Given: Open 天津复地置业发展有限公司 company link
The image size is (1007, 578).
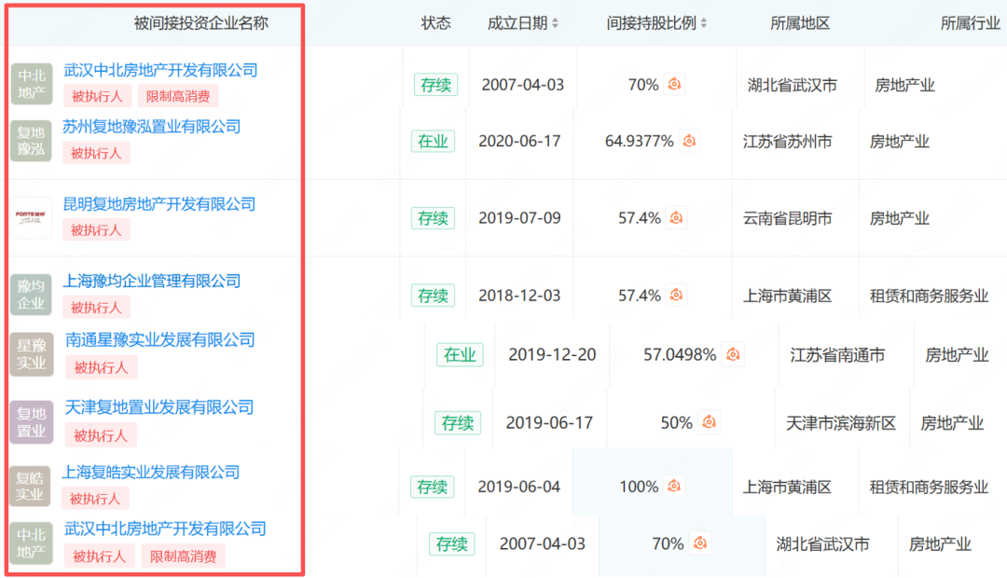Looking at the screenshot, I should (x=159, y=407).
